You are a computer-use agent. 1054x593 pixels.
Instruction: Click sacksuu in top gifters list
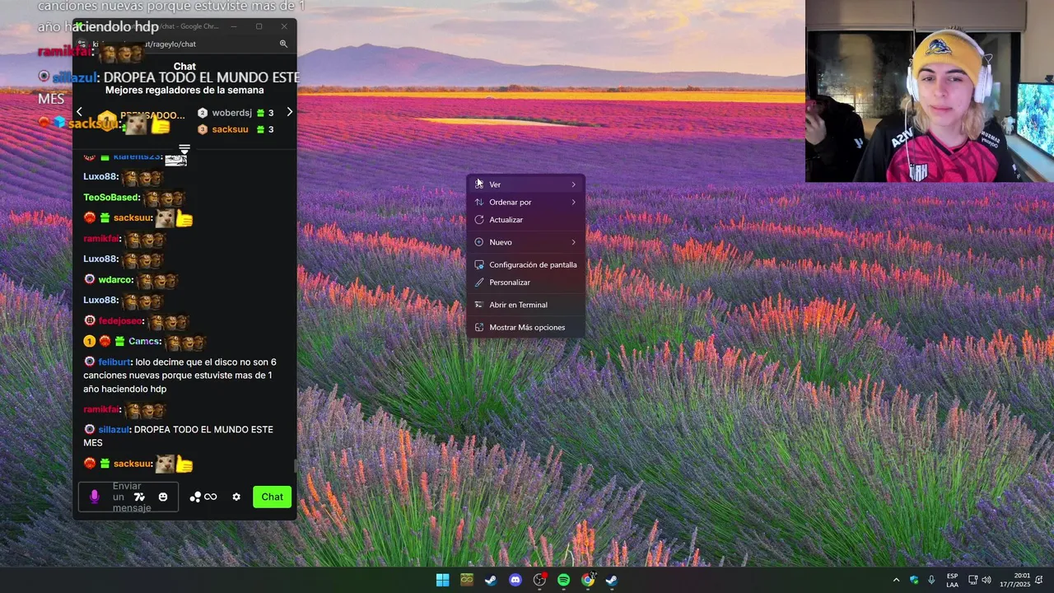point(230,129)
